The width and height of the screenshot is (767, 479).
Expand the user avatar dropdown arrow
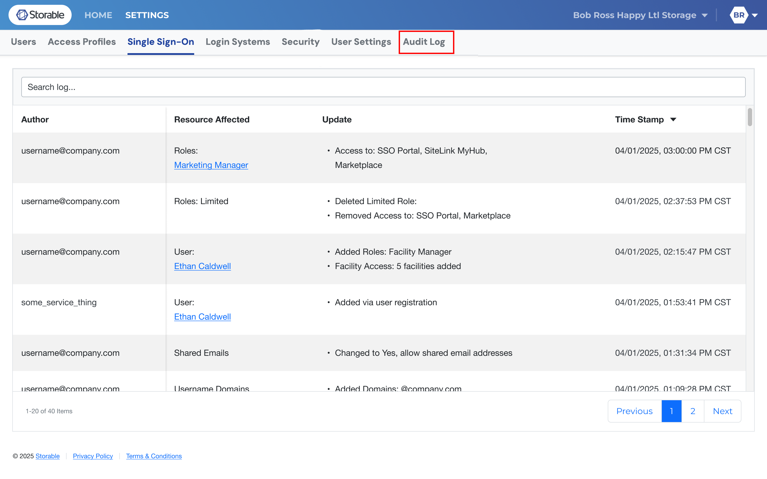point(755,15)
